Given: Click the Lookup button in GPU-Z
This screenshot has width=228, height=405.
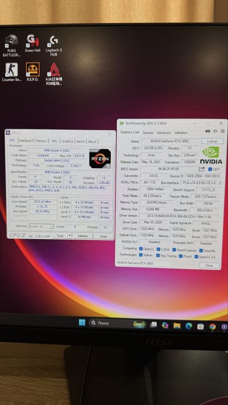Looking at the screenshot, I should click(x=212, y=141).
